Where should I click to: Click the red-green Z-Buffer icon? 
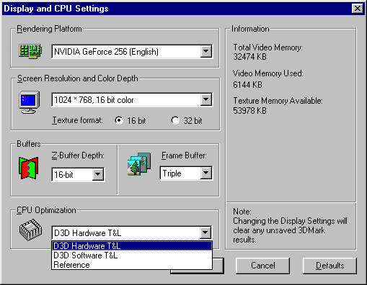tap(29, 168)
